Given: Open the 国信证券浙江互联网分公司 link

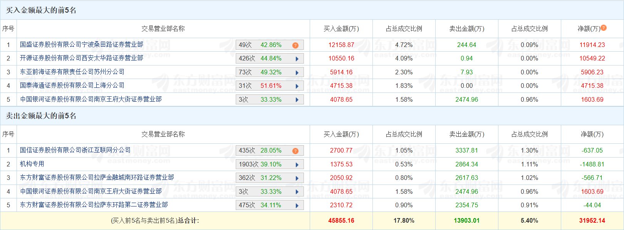Looking at the screenshot, I should [x=75, y=150].
